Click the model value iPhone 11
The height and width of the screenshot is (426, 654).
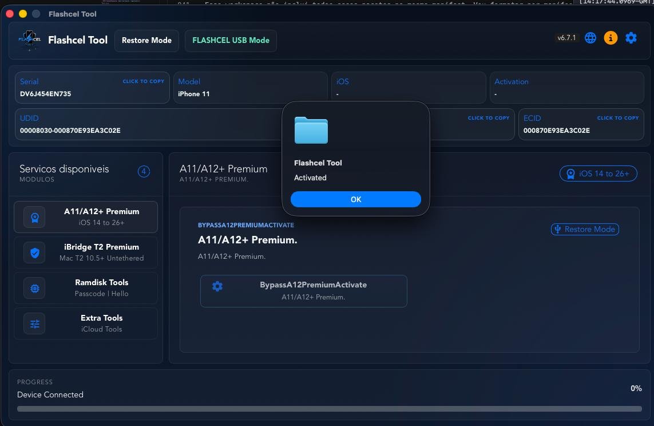[x=194, y=94]
